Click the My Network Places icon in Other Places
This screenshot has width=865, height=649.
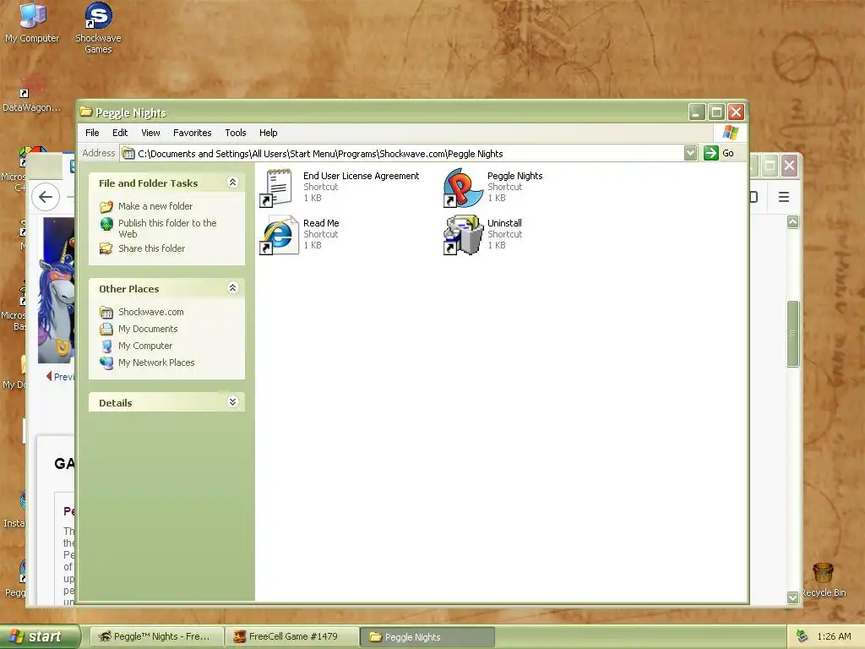pyautogui.click(x=106, y=363)
